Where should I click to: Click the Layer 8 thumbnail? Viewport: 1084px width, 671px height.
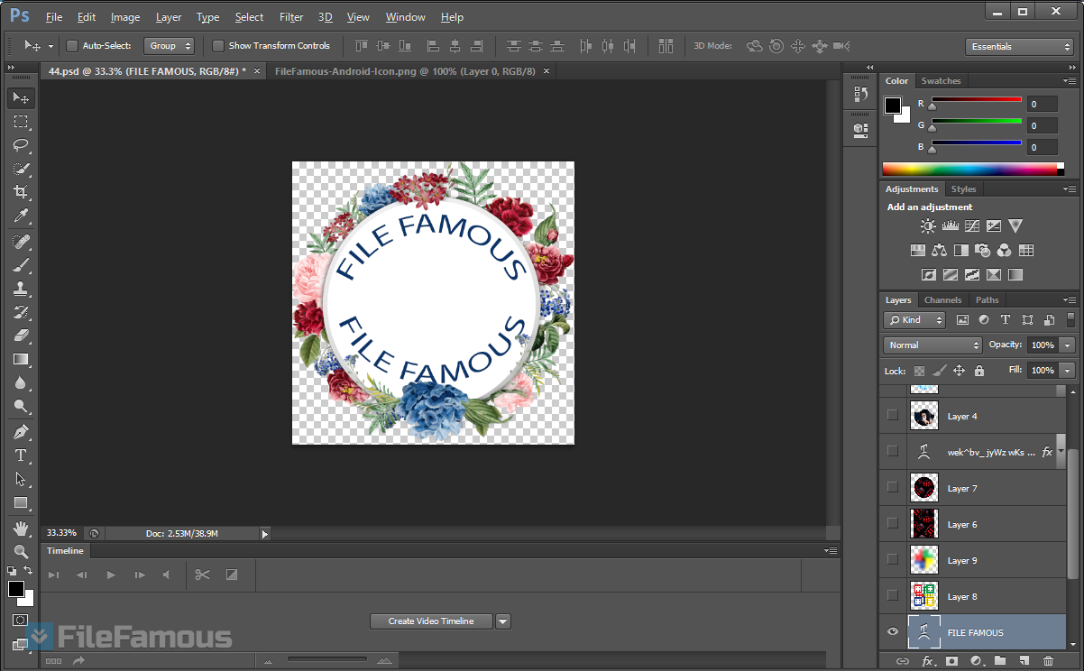pyautogui.click(x=924, y=596)
